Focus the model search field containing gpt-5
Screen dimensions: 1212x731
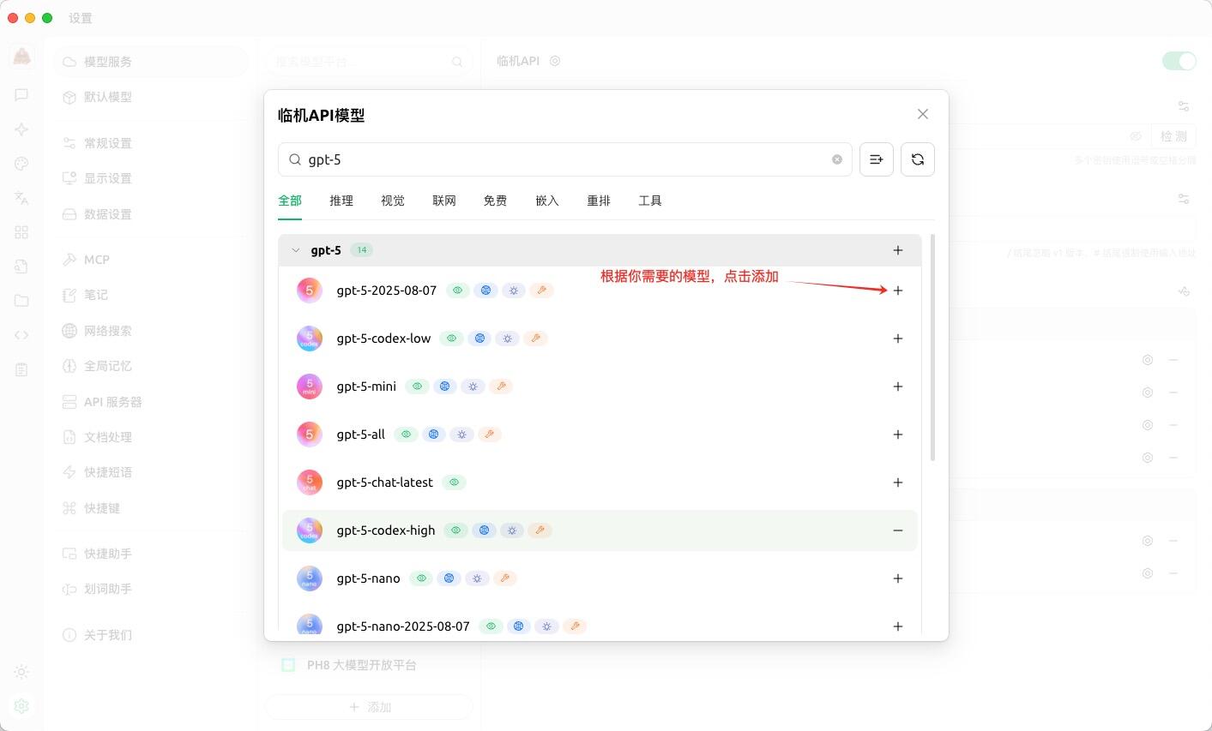565,159
